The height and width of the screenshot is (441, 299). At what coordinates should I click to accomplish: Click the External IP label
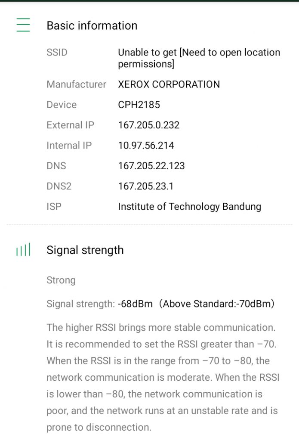(x=70, y=125)
